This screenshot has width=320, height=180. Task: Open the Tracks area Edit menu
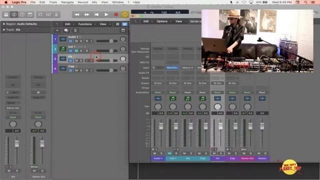[x=67, y=24]
